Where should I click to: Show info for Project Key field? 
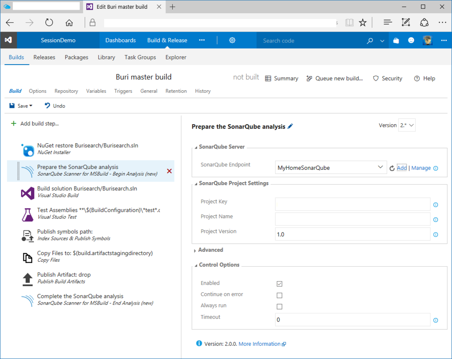tap(436, 205)
